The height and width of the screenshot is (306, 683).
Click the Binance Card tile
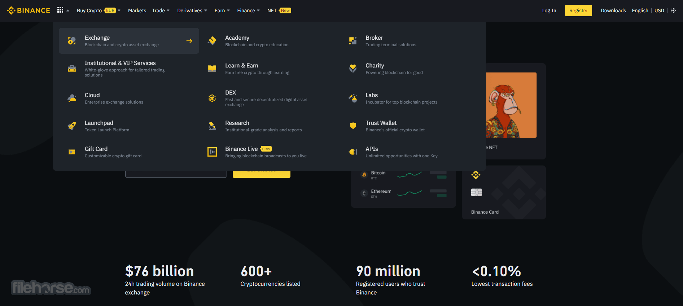[504, 192]
